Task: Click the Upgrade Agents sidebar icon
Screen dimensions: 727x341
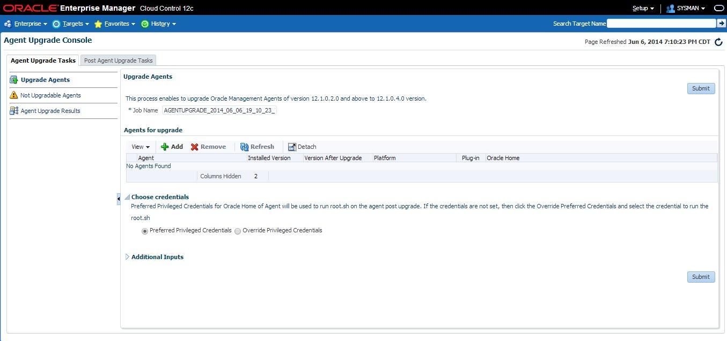Action: [14, 80]
